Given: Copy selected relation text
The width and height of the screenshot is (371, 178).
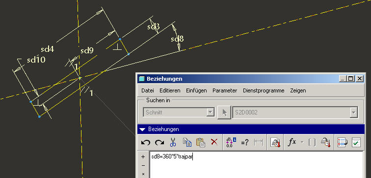Looking at the screenshot, I should [x=187, y=142].
